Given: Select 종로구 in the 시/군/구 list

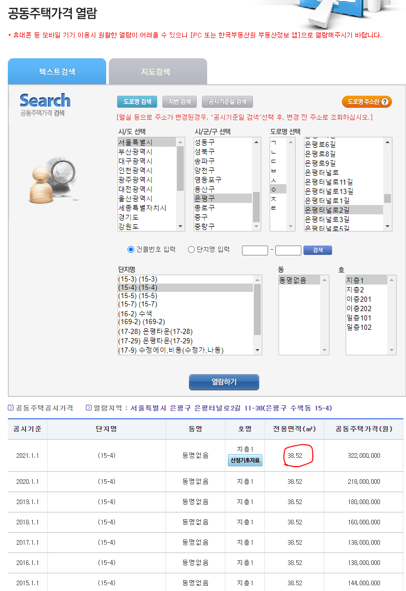Looking at the screenshot, I should click(x=223, y=208).
